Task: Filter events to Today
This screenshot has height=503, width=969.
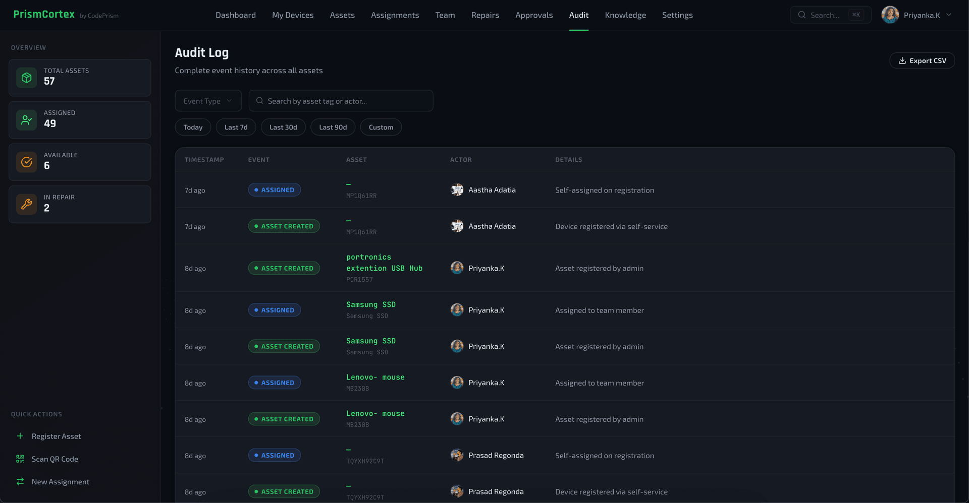Action: coord(193,127)
